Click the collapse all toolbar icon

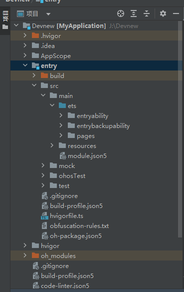point(147,13)
